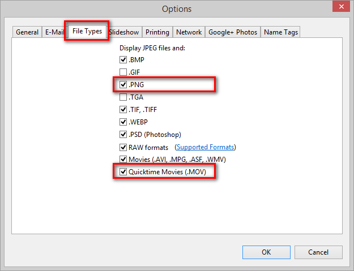Click the Cancel button
The width and height of the screenshot is (354, 271).
(x=318, y=252)
